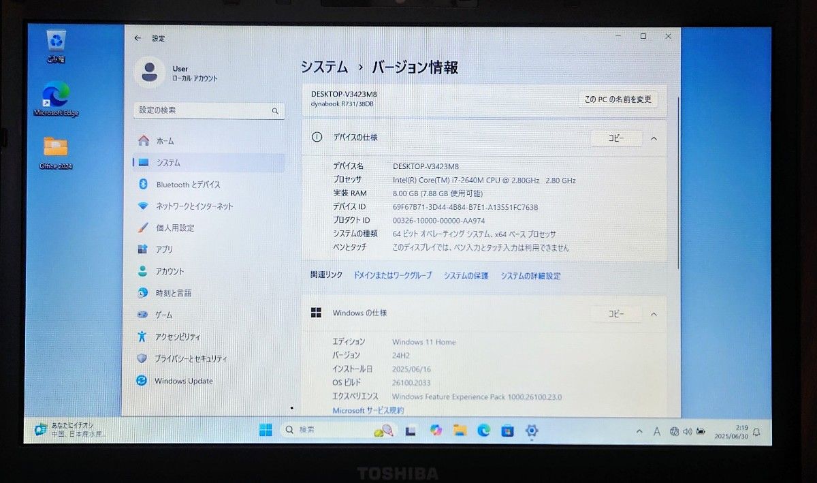Collapse the Windows の仕様 section
The image size is (817, 483).
[653, 313]
